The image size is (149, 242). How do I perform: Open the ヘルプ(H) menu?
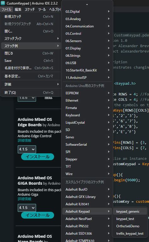pyautogui.click(x=55, y=9)
